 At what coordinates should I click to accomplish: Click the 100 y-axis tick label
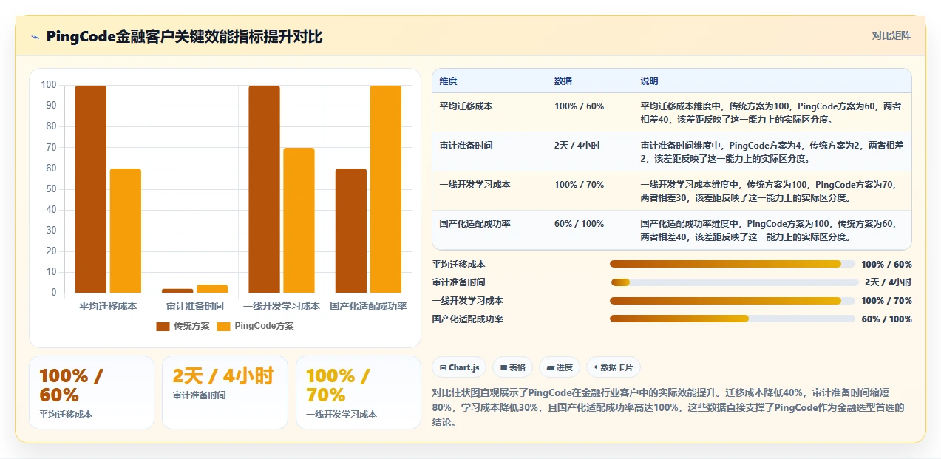pos(49,85)
